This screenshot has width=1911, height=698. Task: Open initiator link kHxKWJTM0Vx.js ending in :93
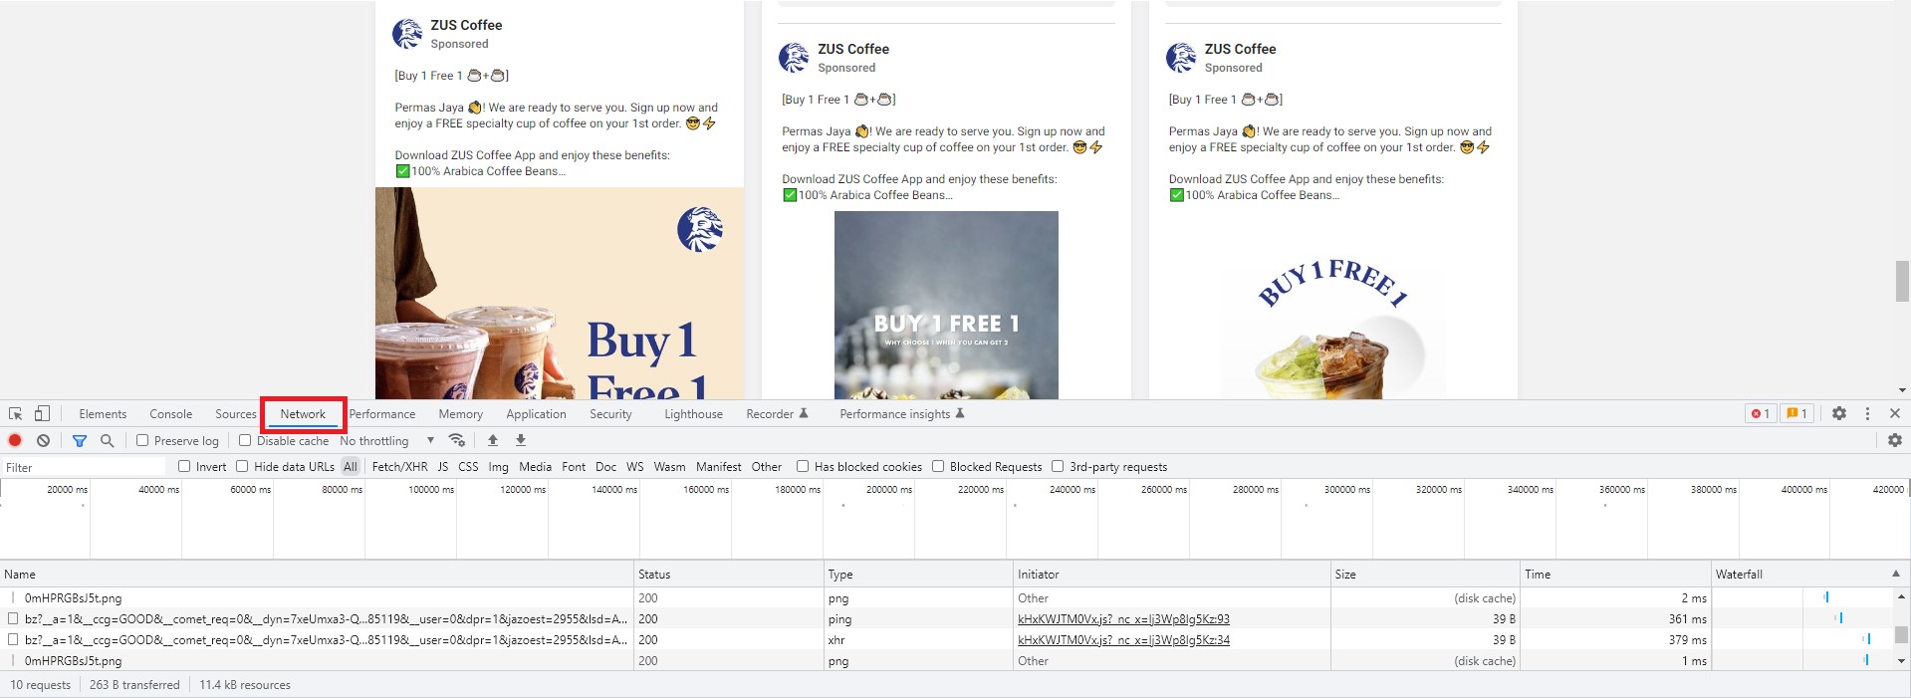(x=1123, y=619)
